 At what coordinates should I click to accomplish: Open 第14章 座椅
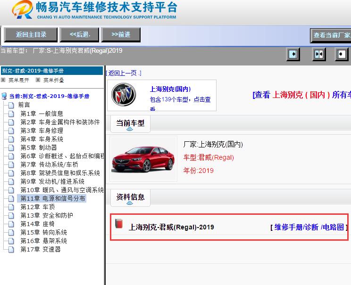[x=37, y=224]
